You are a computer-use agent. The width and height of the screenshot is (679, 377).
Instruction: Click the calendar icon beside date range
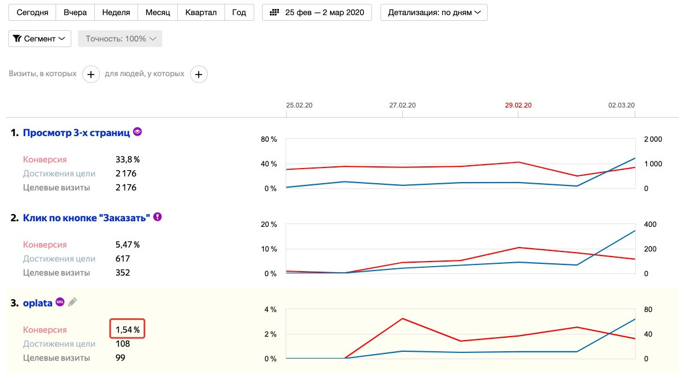(274, 12)
